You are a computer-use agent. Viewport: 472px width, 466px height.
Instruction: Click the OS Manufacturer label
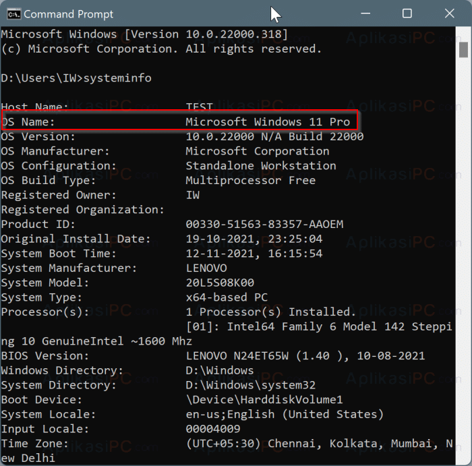pos(55,151)
